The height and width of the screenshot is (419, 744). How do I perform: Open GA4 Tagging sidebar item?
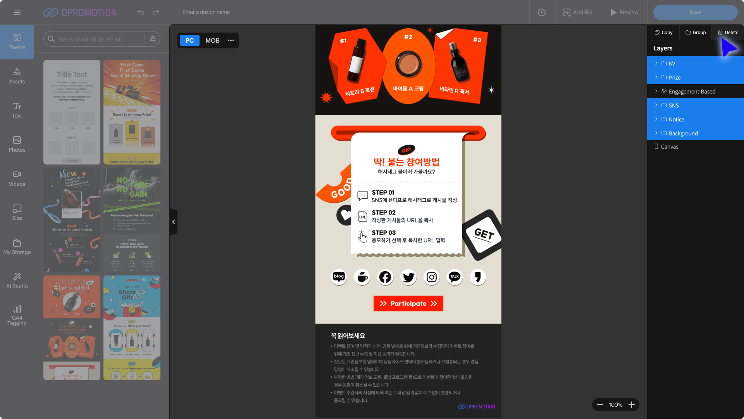(17, 315)
